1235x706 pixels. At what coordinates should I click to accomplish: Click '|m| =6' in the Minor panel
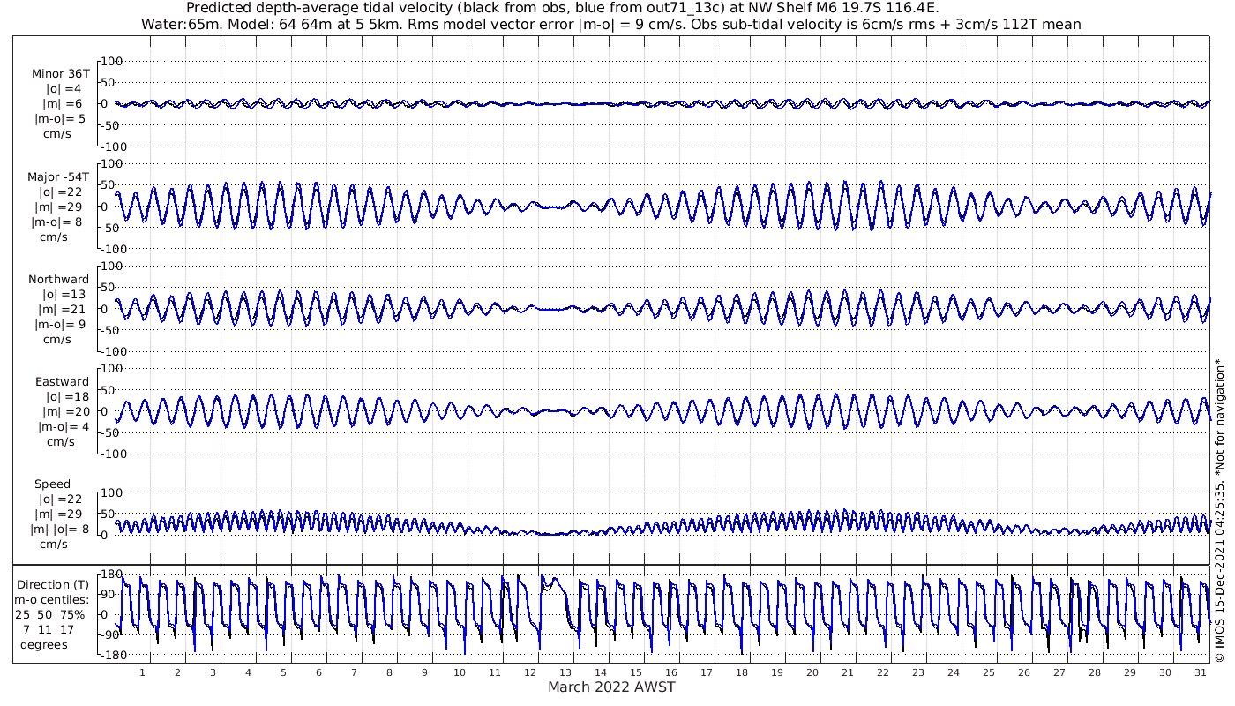pos(64,103)
